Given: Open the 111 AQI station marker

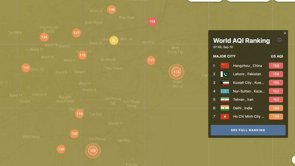Looking at the screenshot, I should 151,60.
